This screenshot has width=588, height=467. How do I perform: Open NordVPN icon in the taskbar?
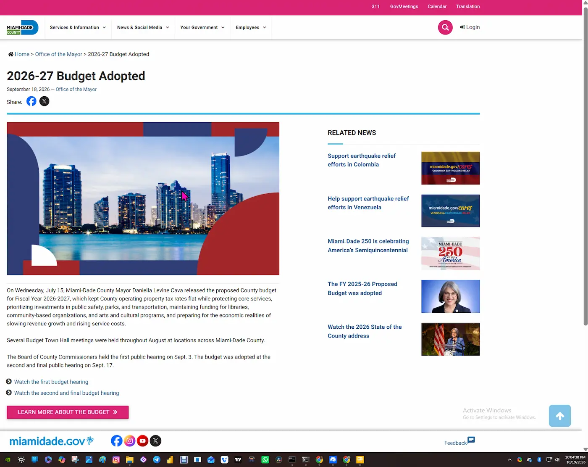point(333,459)
